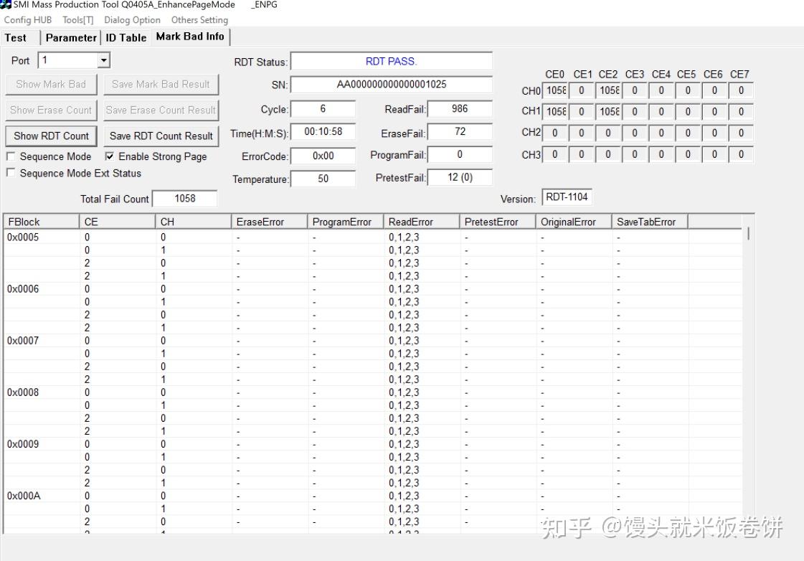Screen dimensions: 804x561
Task: Click the RDT Status field
Action: [391, 62]
